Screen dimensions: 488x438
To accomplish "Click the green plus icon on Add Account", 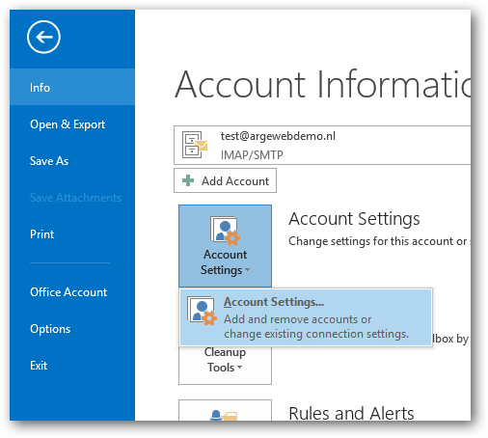I will tap(188, 180).
